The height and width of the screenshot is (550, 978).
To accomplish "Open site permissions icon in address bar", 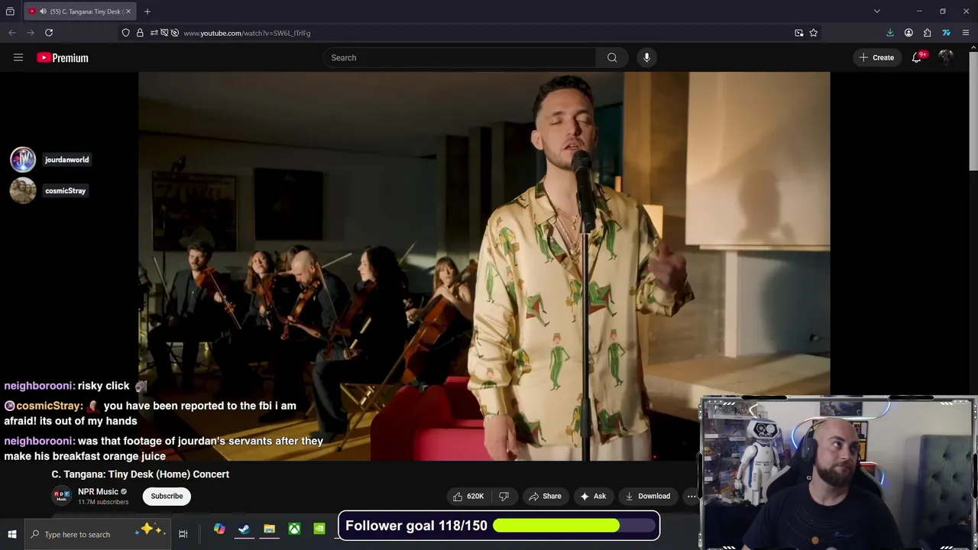I will tap(154, 33).
